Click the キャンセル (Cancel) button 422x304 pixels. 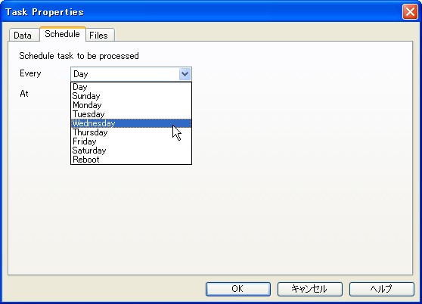[310, 289]
